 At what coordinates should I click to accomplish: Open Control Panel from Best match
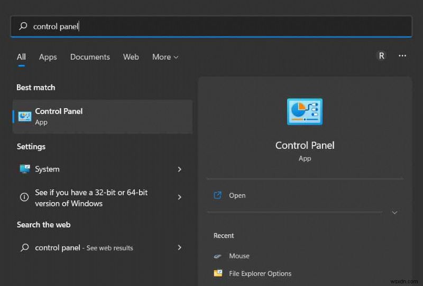pos(103,117)
